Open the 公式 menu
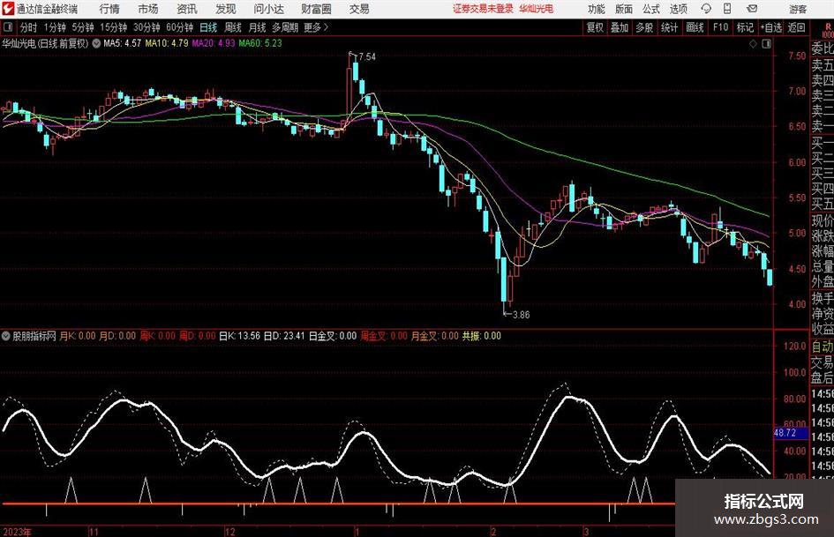834x537 pixels. point(650,9)
